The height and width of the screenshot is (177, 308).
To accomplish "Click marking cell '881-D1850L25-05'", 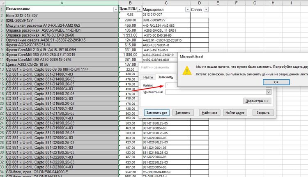I will point(166,123).
